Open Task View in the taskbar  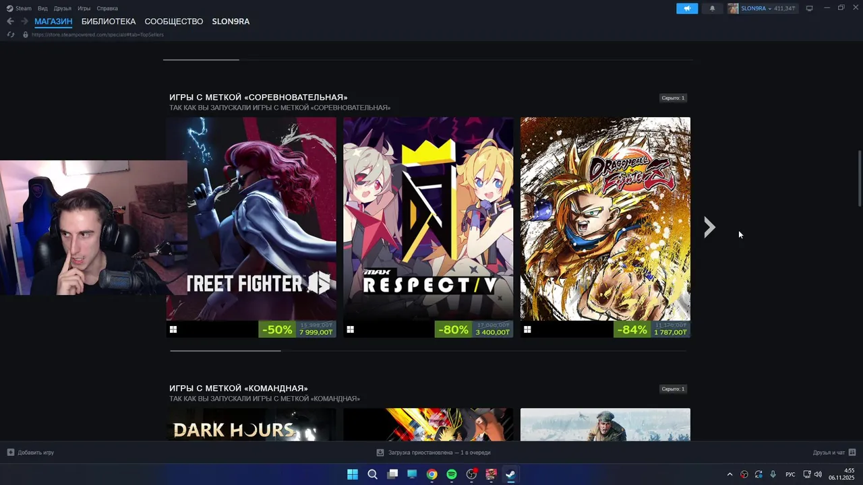(392, 474)
